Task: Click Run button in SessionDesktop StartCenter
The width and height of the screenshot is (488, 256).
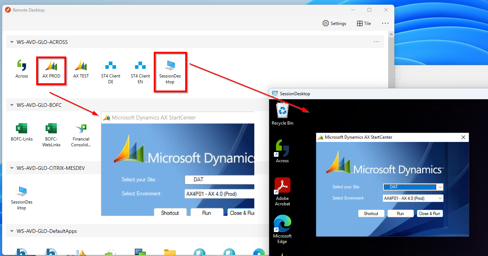Action: tap(400, 214)
